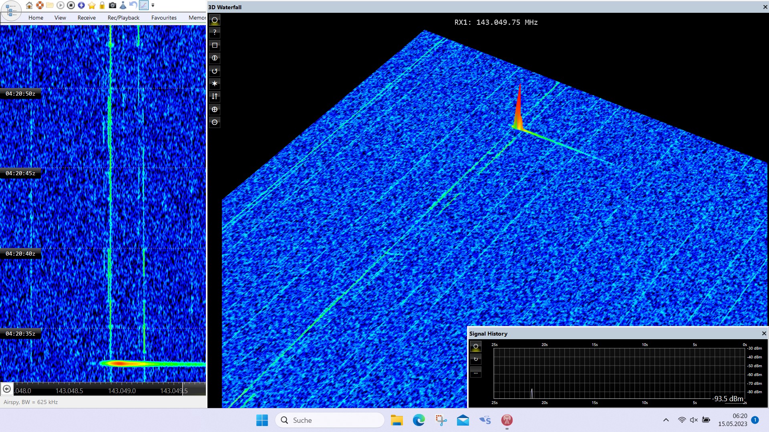Viewport: 769px width, 432px height.
Task: Open File Explorer from the taskbar
Action: click(397, 420)
